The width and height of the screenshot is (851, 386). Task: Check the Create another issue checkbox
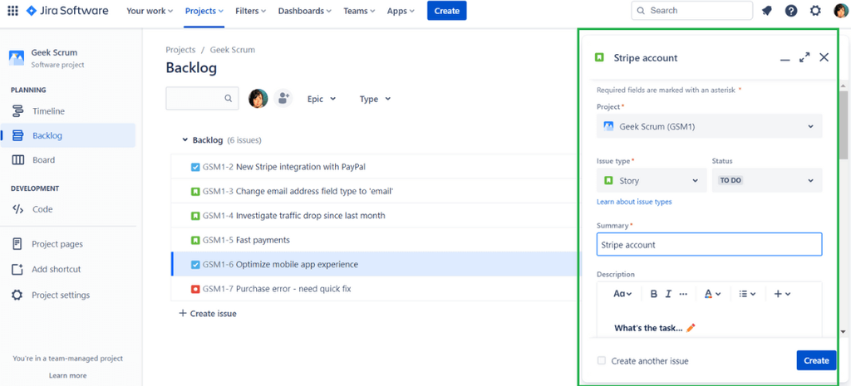(x=602, y=360)
